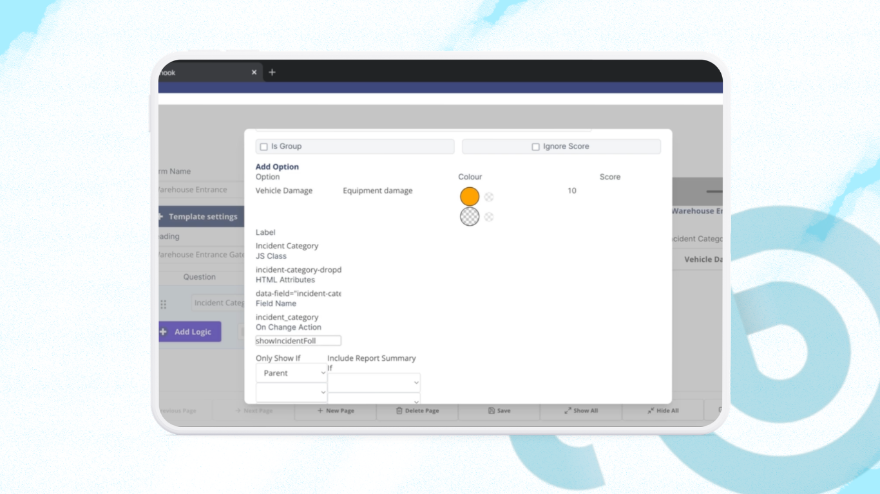The width and height of the screenshot is (880, 494).
Task: Click the Incident Categ question field
Action: tap(218, 303)
